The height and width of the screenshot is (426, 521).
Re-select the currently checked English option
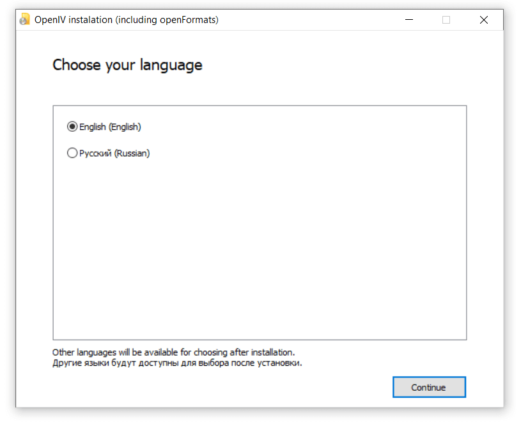72,127
